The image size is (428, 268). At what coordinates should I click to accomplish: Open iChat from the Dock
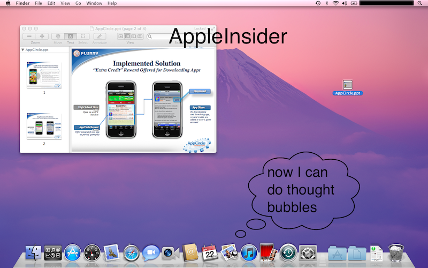tap(151, 252)
